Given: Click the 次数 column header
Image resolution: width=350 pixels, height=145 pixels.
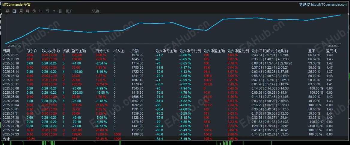Looking at the screenshot, I should click(66, 51).
